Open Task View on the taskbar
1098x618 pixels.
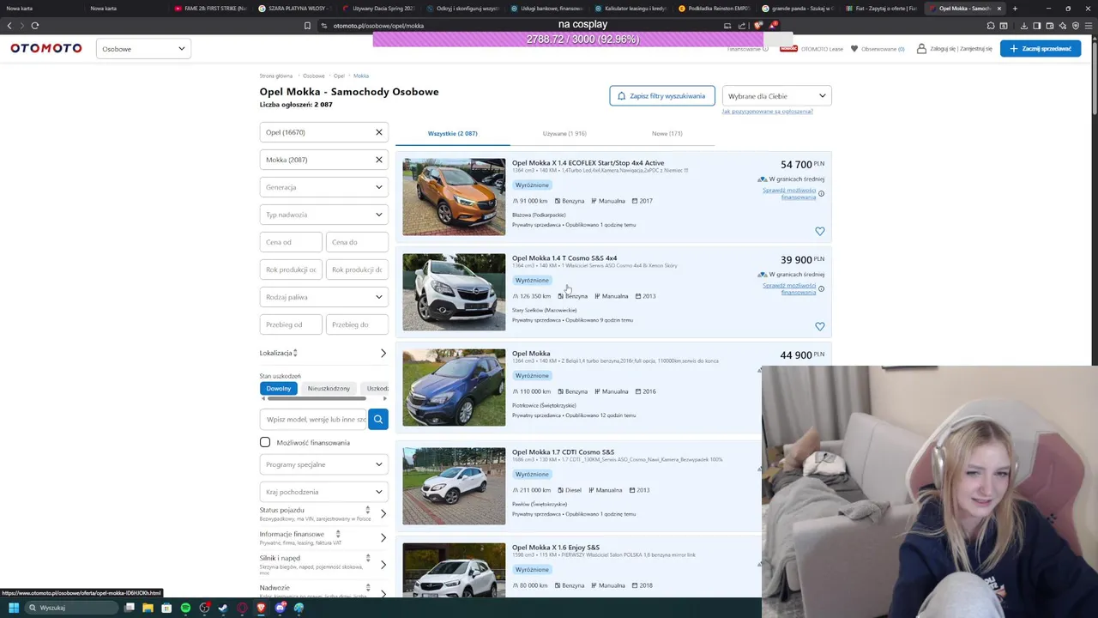[x=130, y=608]
